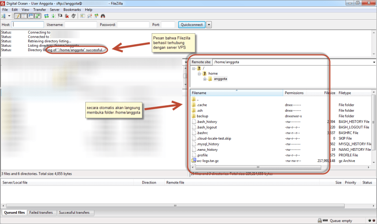
Task: Select the parent directory '..' folder icon
Action: click(x=194, y=99)
